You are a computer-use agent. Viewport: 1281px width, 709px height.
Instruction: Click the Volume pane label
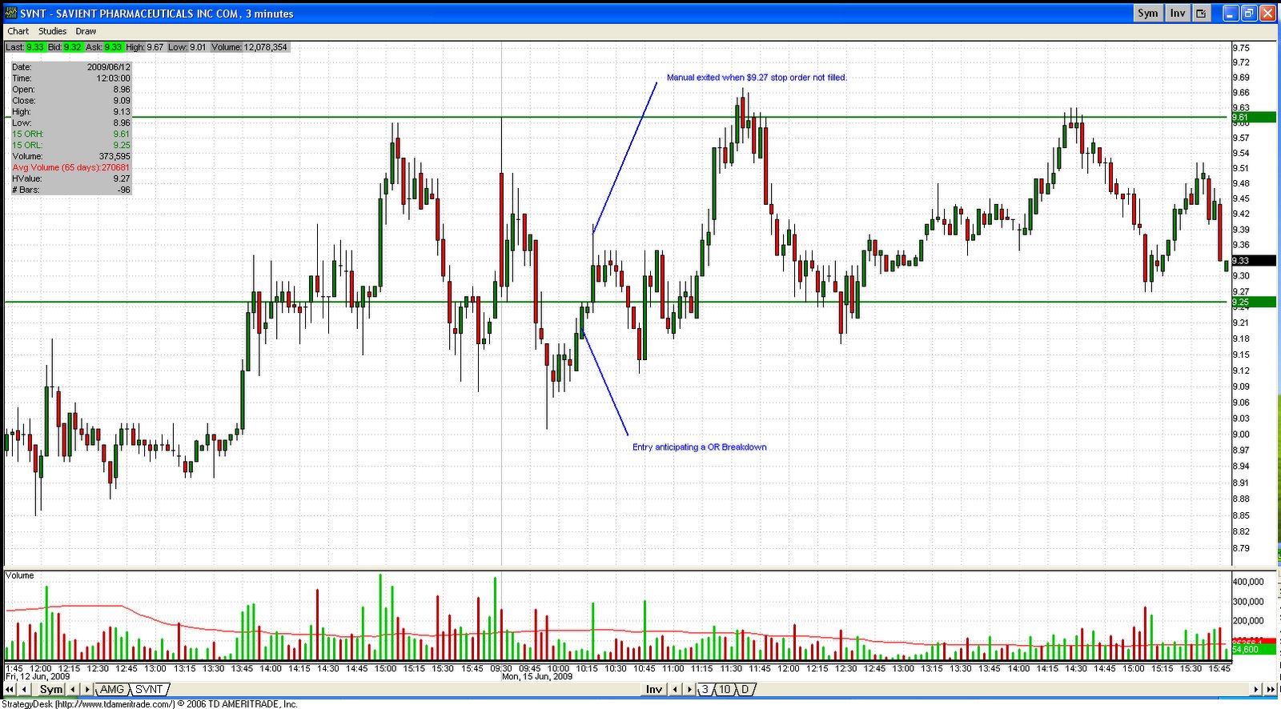[20, 575]
